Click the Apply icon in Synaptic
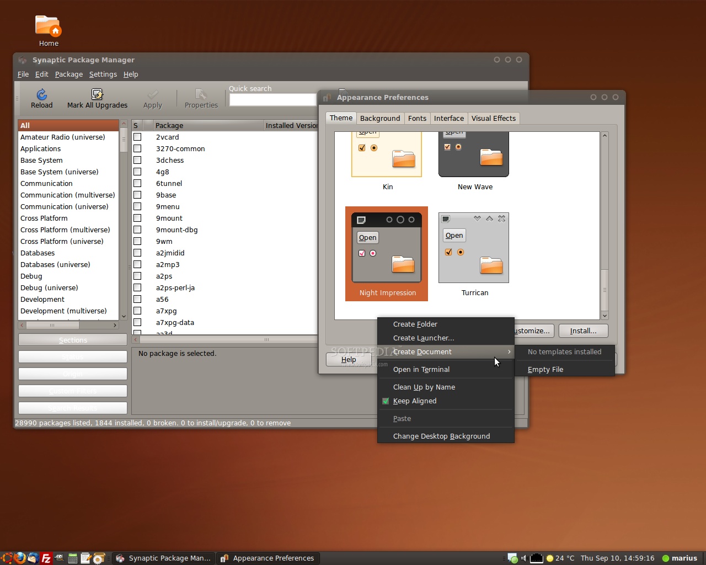Image resolution: width=706 pixels, height=565 pixels. point(153,98)
